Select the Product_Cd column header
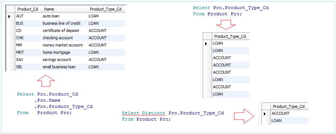The width and height of the screenshot is (336, 134). (x=28, y=9)
